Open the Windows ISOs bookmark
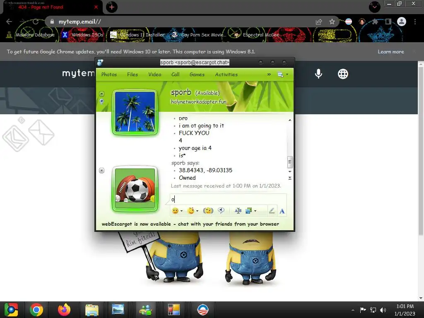The height and width of the screenshot is (318, 424). [83, 35]
